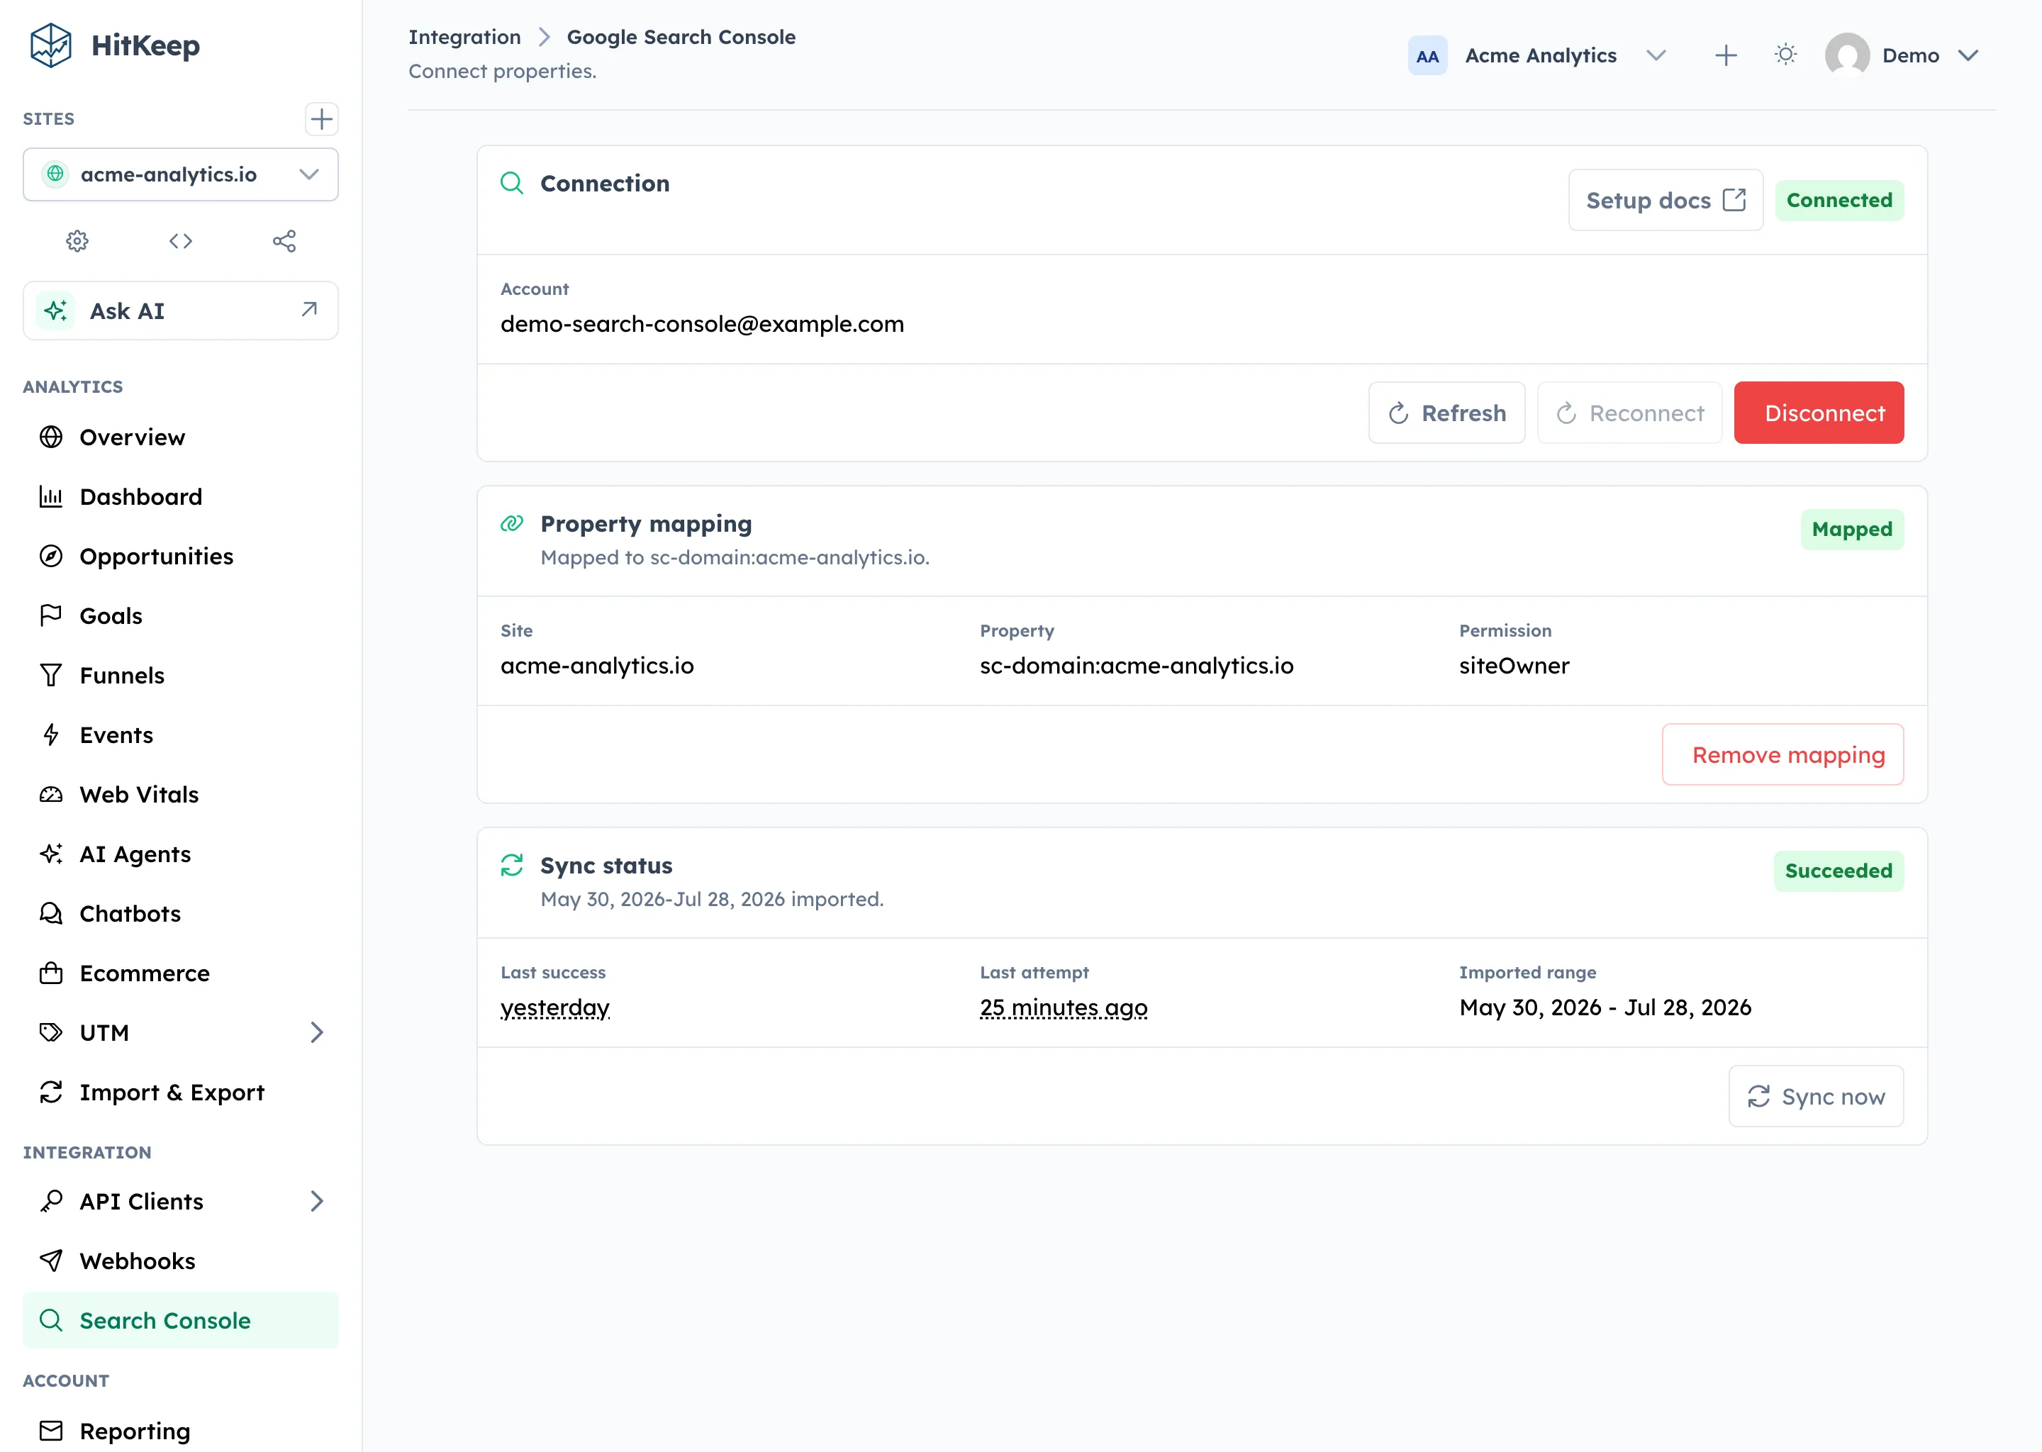Click the UTM tag icon
Screen dimensions: 2042x1452
coord(51,1033)
